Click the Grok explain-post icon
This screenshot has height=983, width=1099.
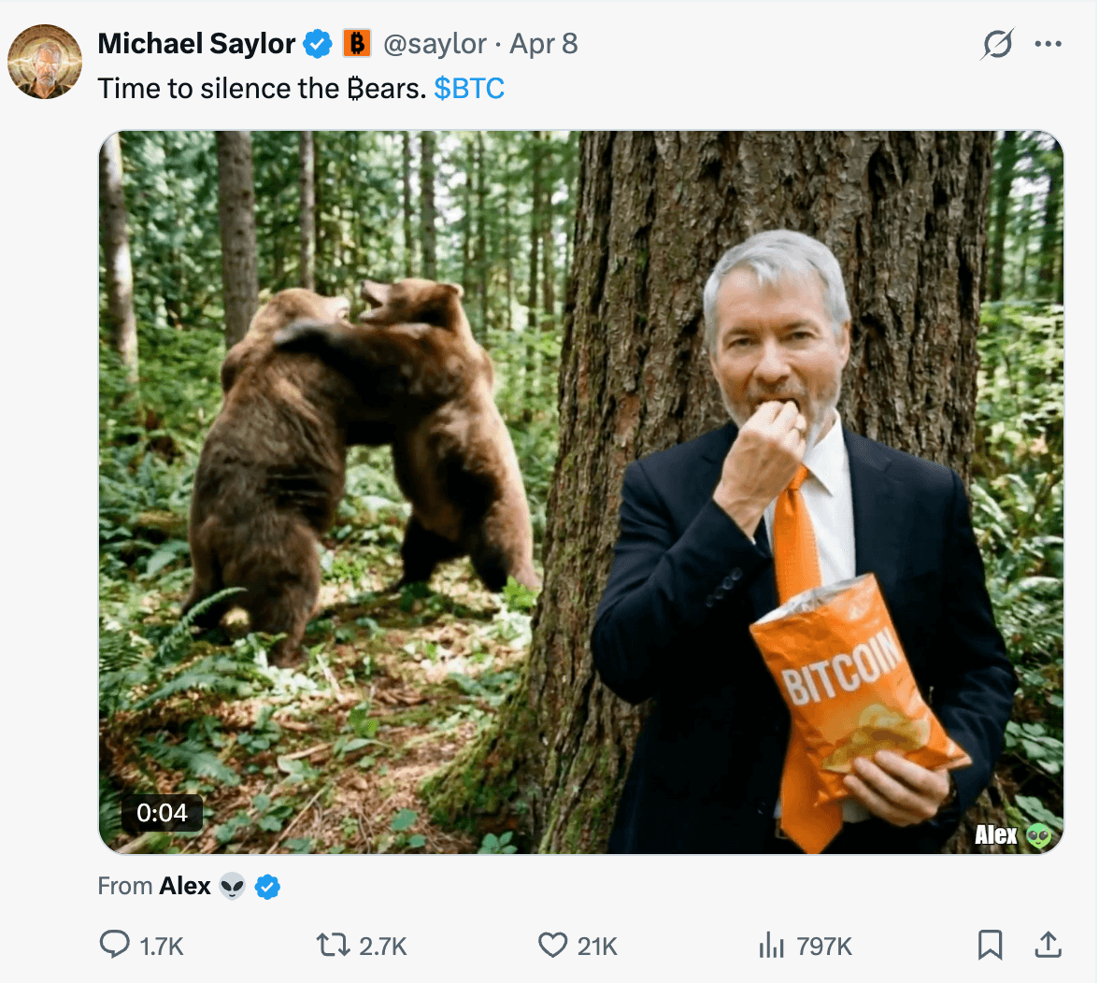click(x=997, y=44)
